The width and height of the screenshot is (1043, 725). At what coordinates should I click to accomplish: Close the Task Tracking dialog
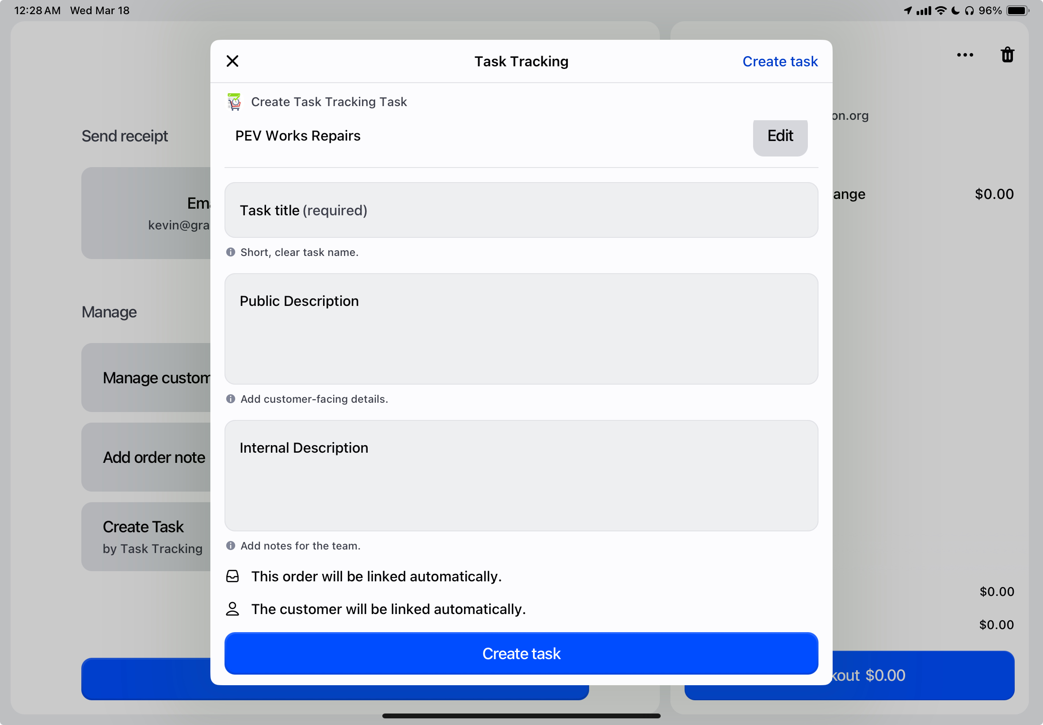(232, 61)
